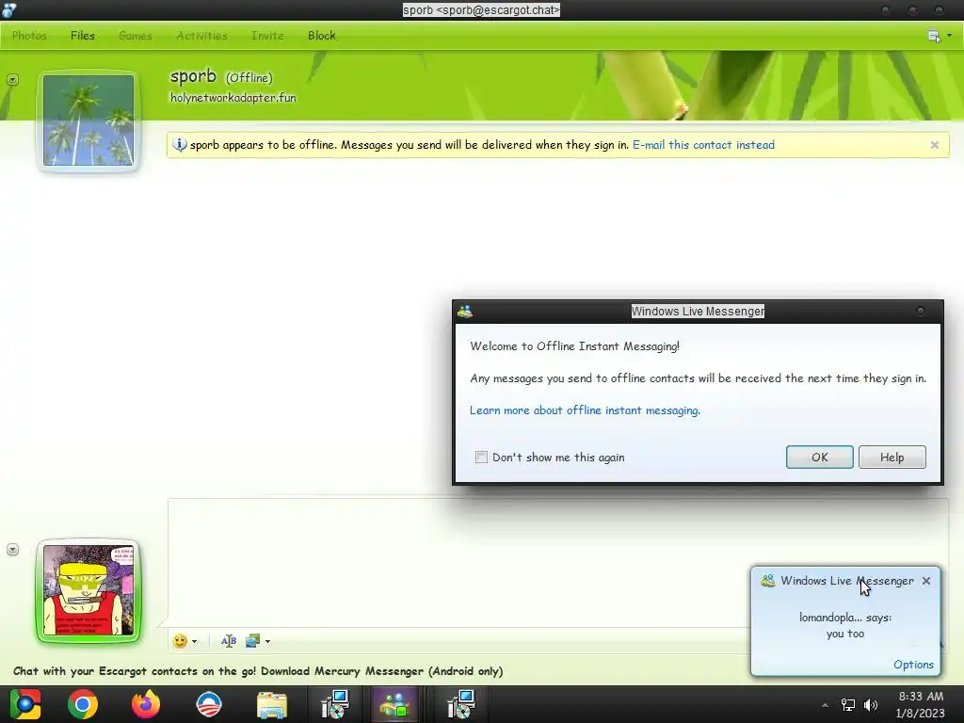Click Help in the dialog

coord(892,457)
